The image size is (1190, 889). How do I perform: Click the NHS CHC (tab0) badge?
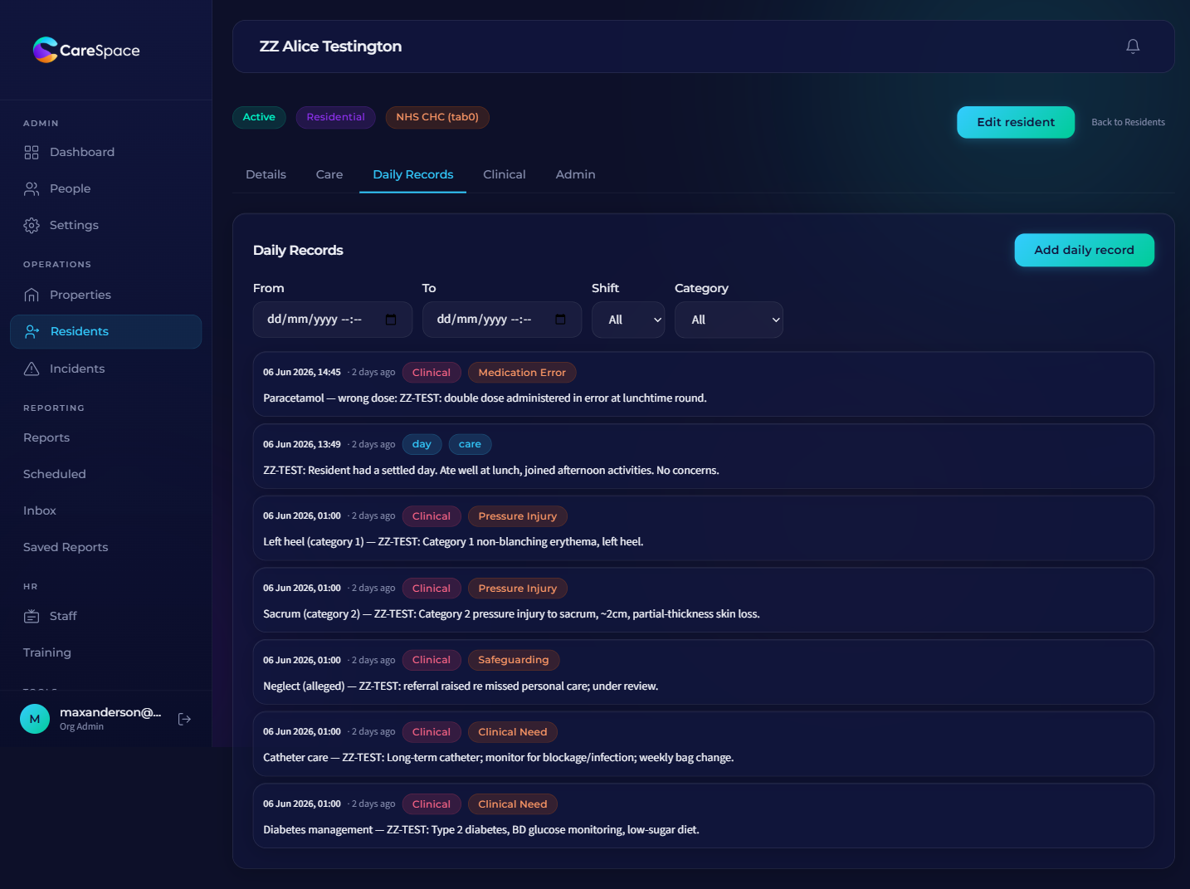click(437, 117)
